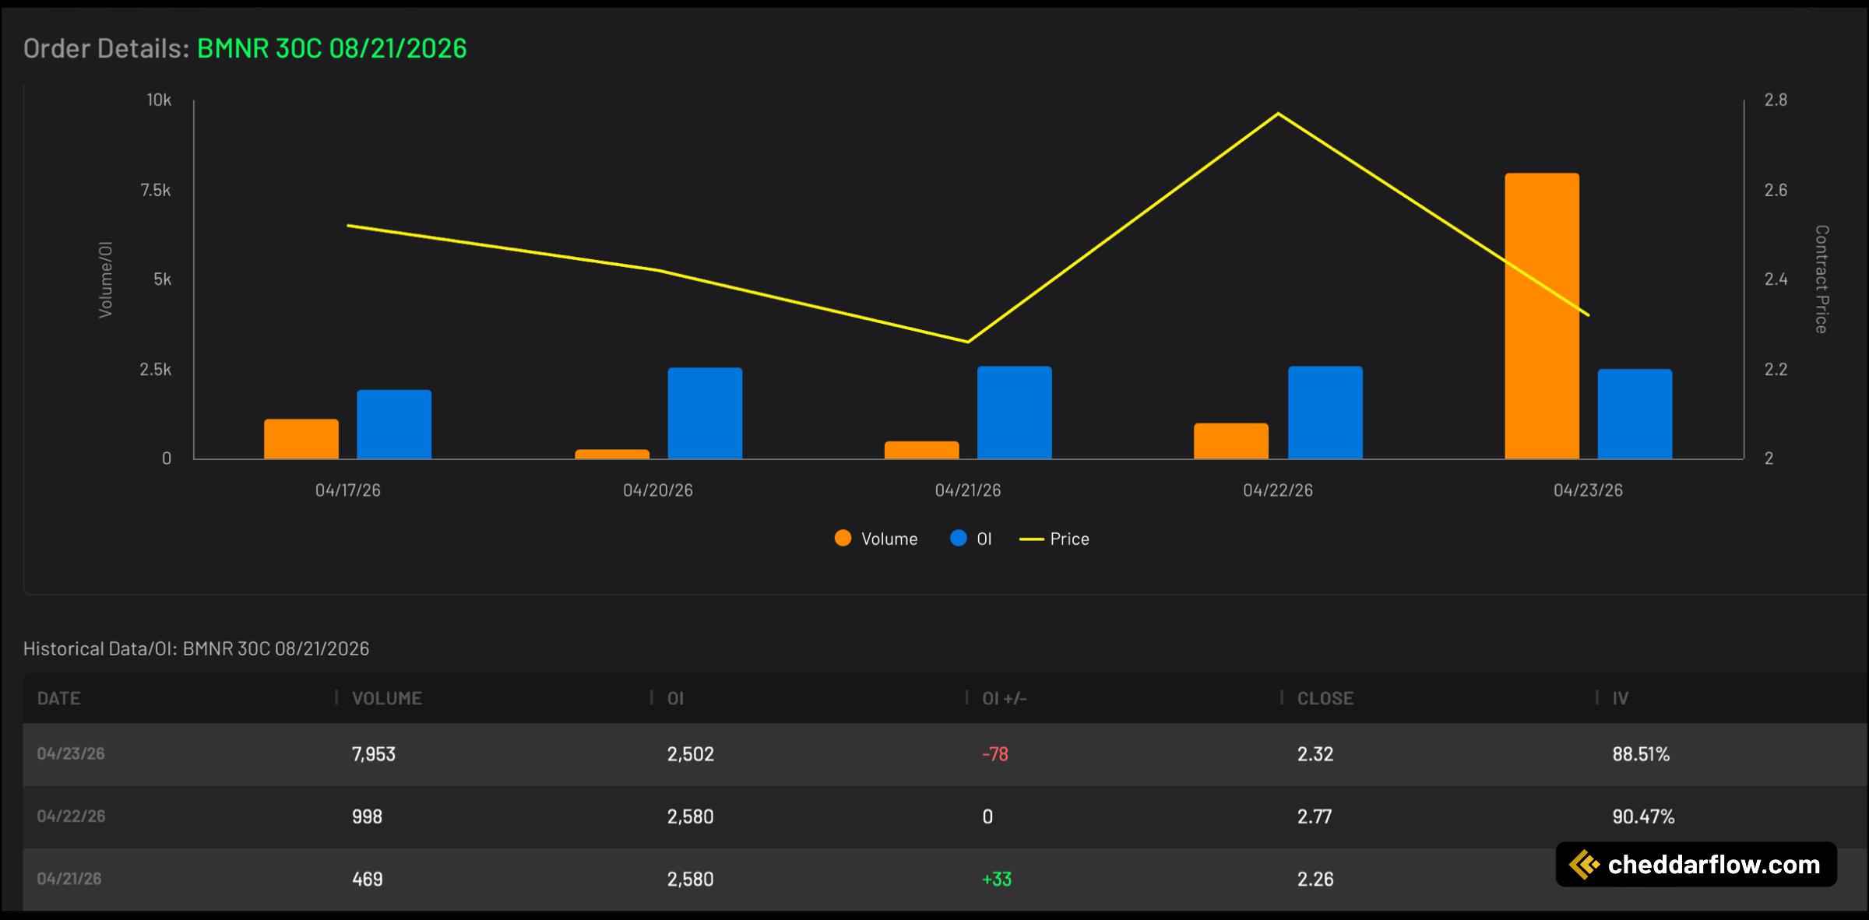Click the blue OI legend dot

(x=959, y=538)
